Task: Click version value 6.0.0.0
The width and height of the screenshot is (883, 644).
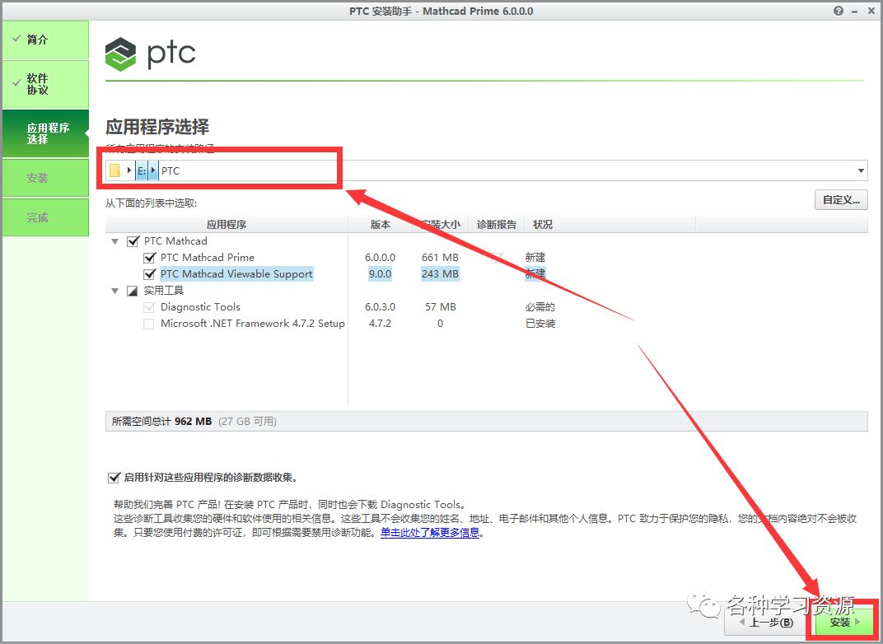Action: pos(380,257)
